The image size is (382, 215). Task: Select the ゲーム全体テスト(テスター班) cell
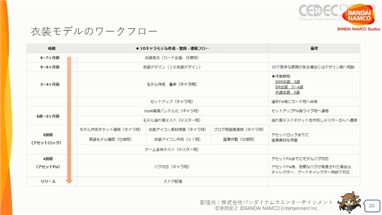coord(172,149)
